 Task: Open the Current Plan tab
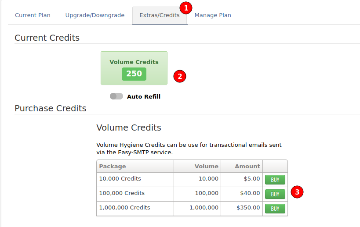[x=33, y=15]
